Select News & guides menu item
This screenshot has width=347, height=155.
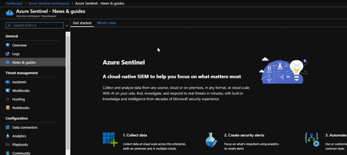[24, 62]
